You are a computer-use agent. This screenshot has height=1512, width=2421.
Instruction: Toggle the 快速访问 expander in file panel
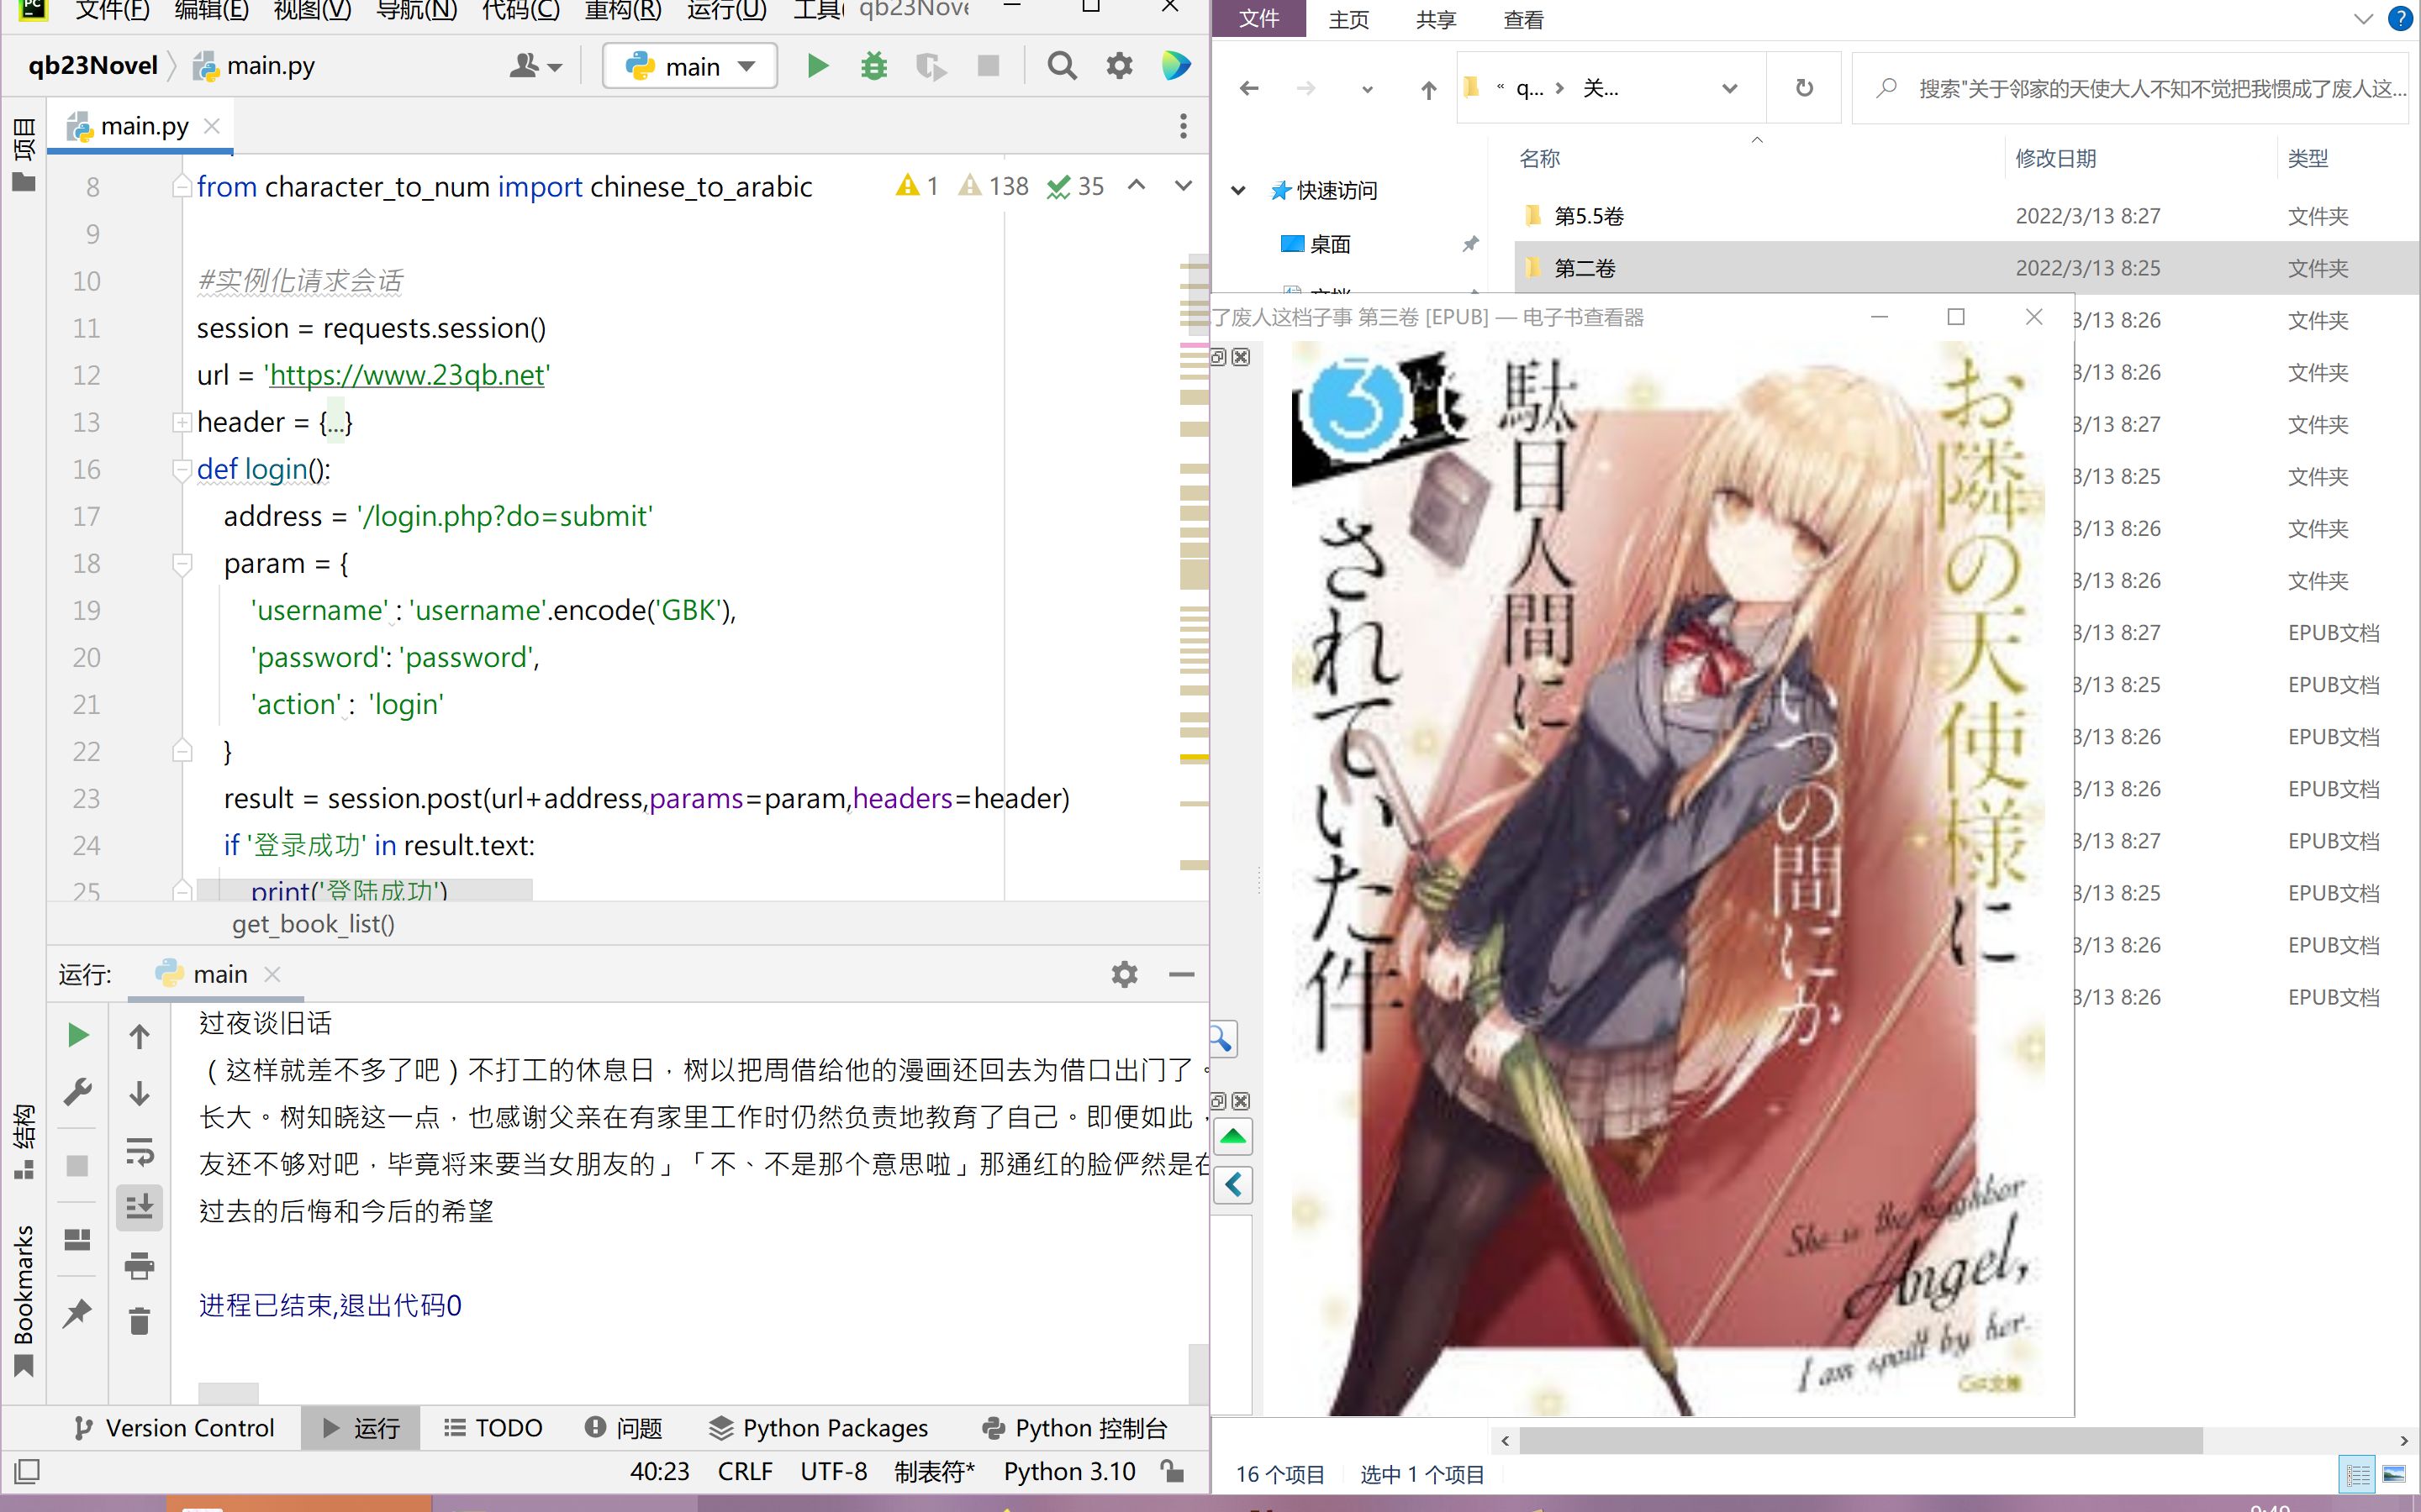click(x=1239, y=190)
